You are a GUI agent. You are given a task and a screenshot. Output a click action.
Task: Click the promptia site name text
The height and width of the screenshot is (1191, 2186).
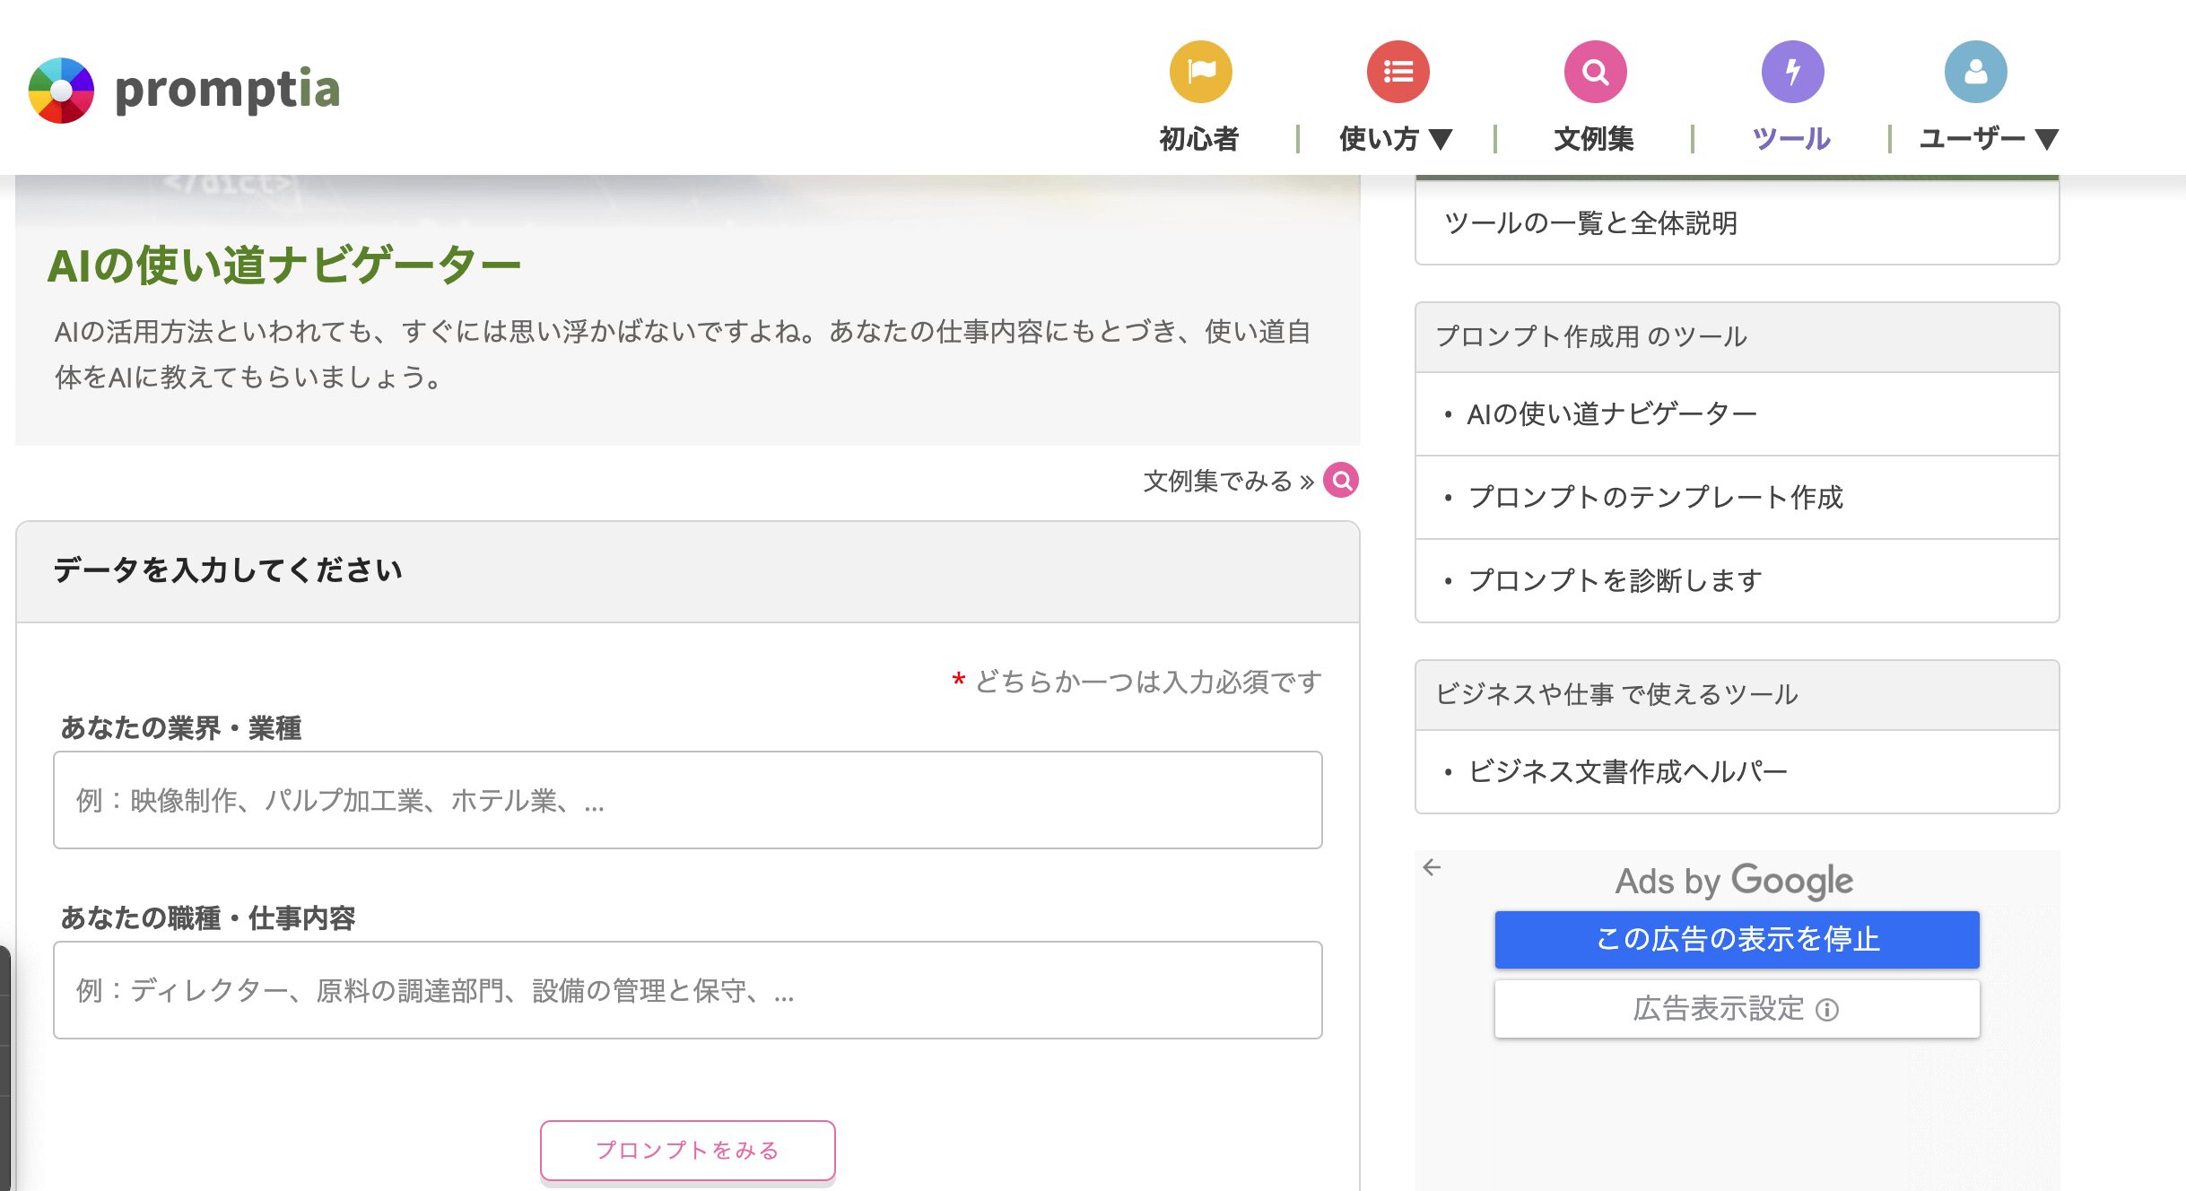[228, 90]
